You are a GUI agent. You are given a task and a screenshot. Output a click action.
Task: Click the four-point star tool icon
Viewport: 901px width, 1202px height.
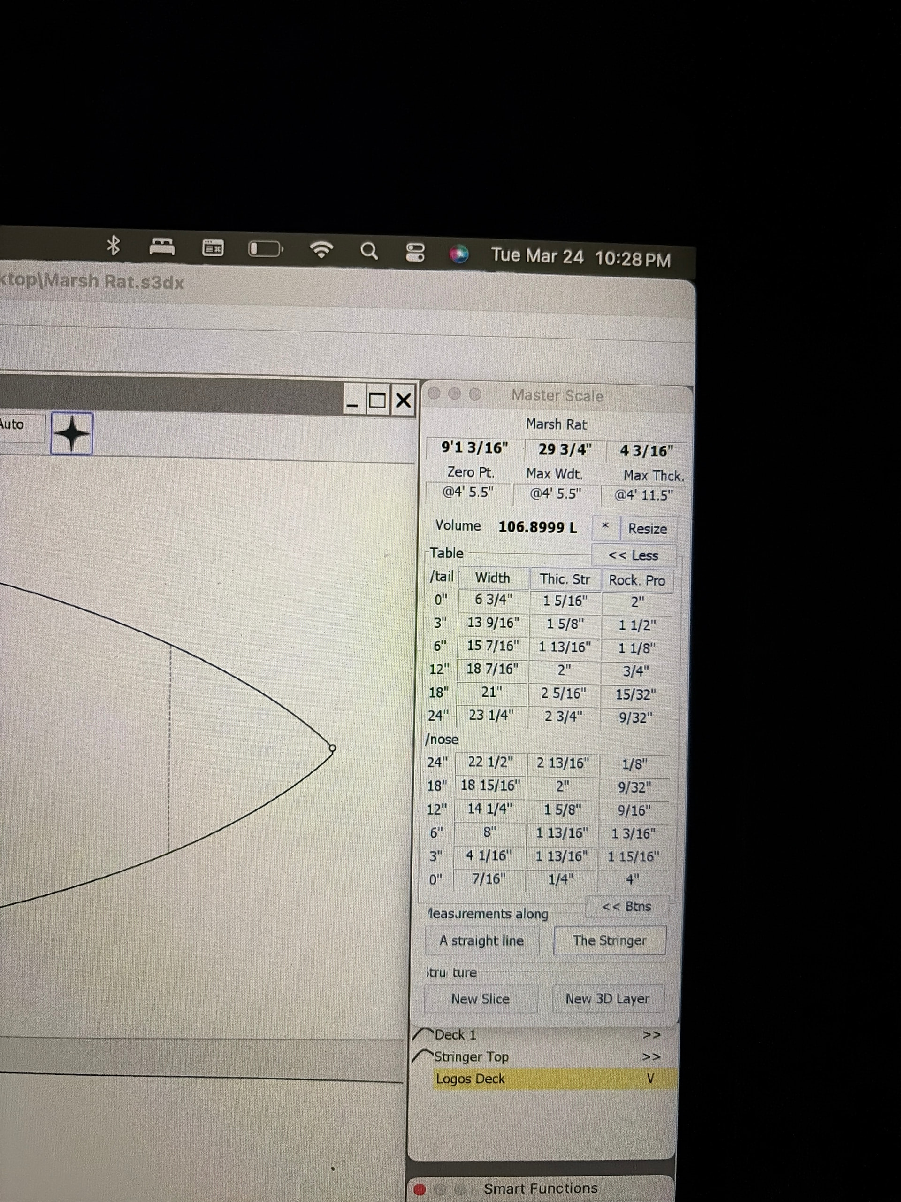(72, 434)
